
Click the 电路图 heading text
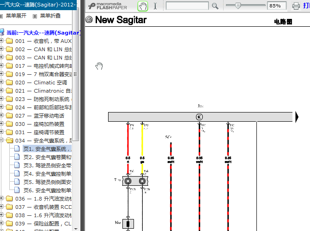[x=283, y=22]
